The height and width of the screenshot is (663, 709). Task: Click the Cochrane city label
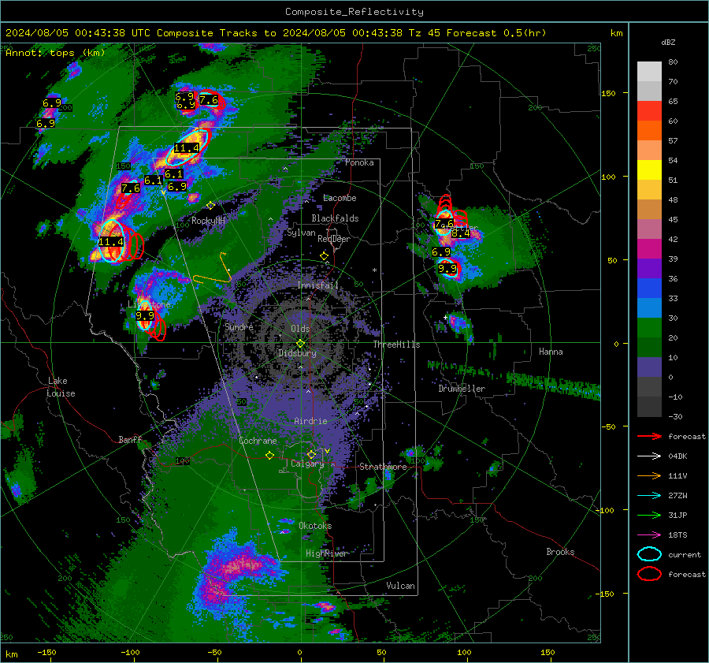point(258,441)
